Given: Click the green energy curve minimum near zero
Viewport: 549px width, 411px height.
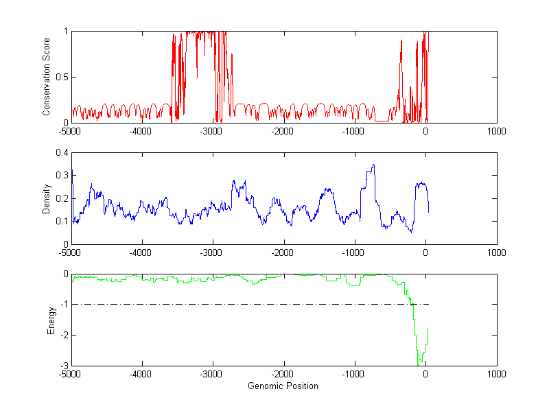Looking at the screenshot, I should 419,362.
